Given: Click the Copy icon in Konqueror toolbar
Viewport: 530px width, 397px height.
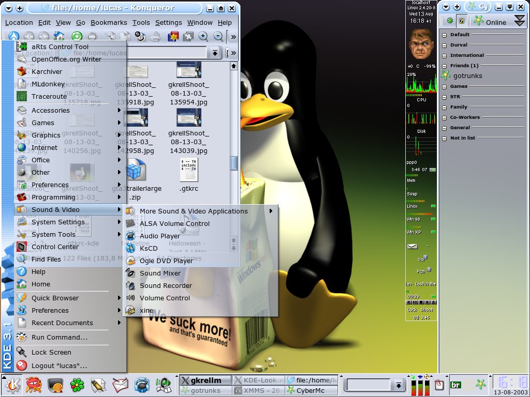Looking at the screenshot, I should point(125,36).
